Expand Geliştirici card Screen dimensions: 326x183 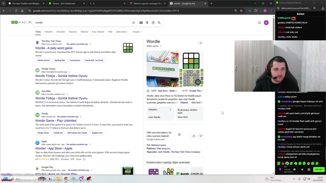160,113
